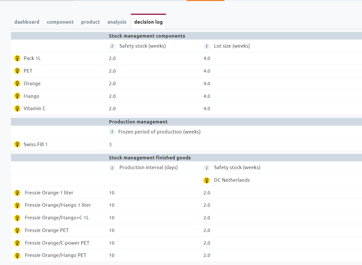Image resolution: width=362 pixels, height=265 pixels.
Task: Click the Pack 1L component name
Action: coord(32,58)
